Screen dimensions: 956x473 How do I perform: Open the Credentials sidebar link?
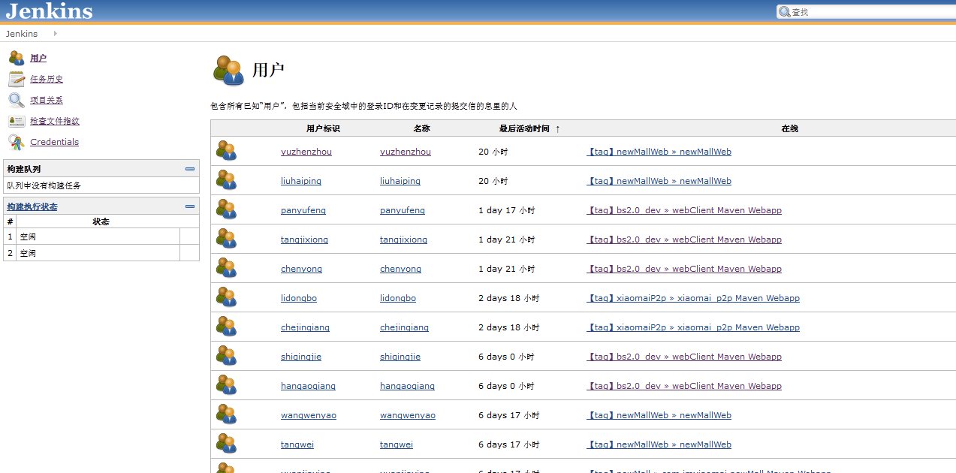click(54, 142)
